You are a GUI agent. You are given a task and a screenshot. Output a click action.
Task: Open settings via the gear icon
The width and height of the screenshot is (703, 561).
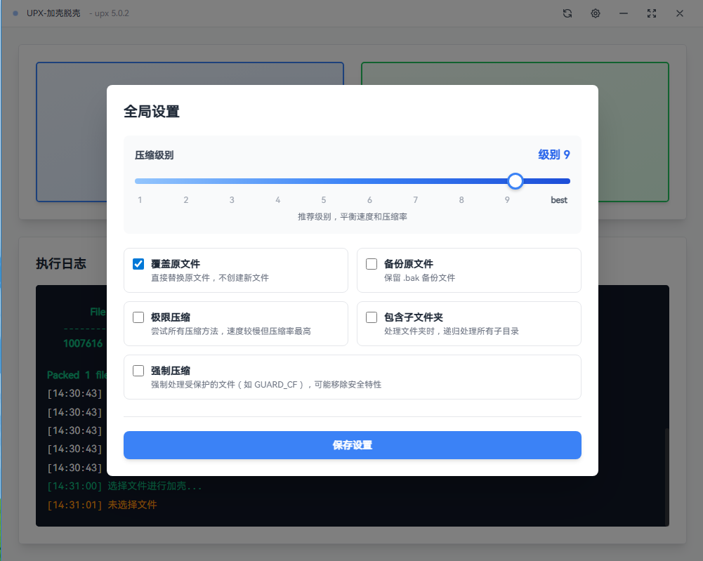(595, 13)
